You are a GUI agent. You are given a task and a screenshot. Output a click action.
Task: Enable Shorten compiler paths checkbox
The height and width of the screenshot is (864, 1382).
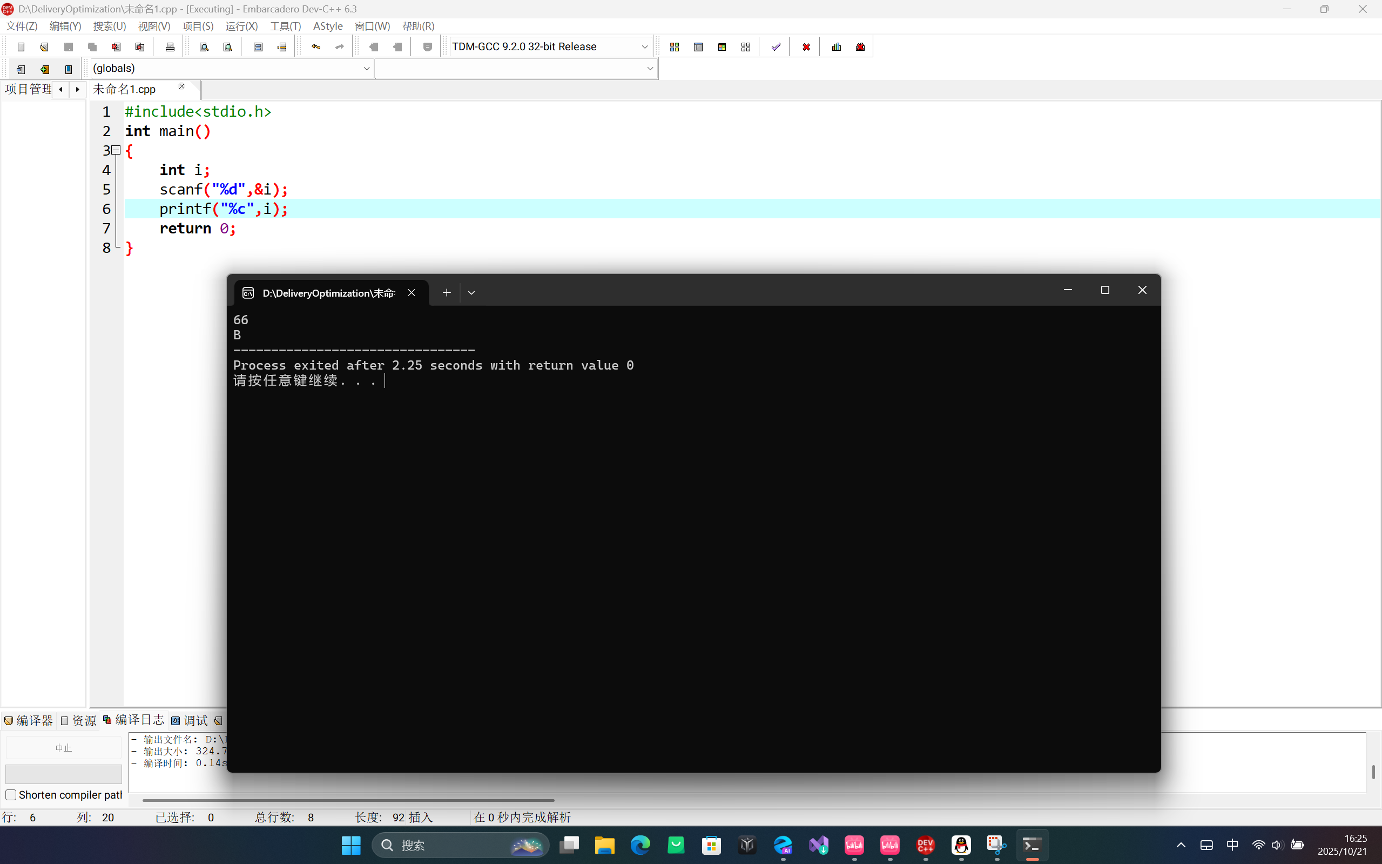click(x=11, y=795)
